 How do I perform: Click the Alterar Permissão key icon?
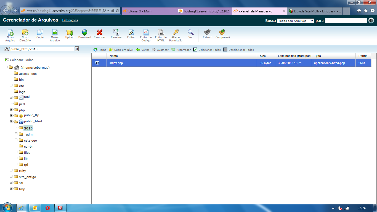(x=176, y=33)
